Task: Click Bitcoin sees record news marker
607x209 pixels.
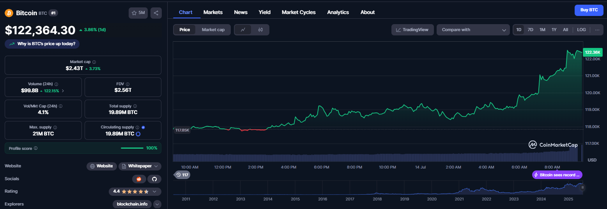Action: click(x=557, y=175)
